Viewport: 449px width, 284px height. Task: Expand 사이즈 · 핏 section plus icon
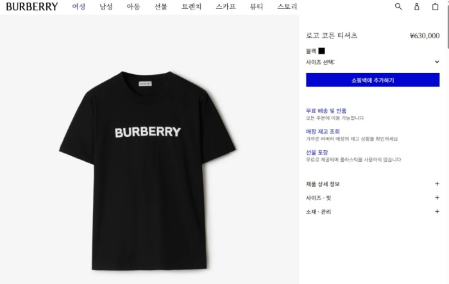tap(437, 198)
